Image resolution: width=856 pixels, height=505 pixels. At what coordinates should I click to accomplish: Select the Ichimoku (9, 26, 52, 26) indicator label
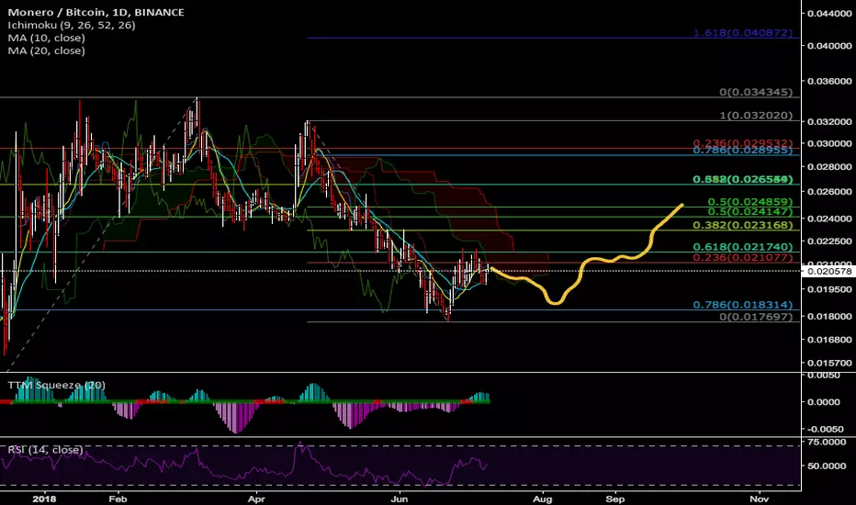pyautogui.click(x=72, y=25)
